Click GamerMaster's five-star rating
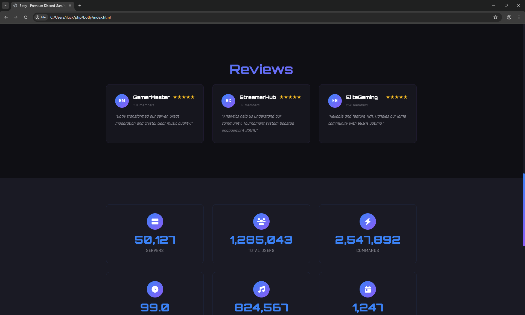The width and height of the screenshot is (525, 315). 184,97
